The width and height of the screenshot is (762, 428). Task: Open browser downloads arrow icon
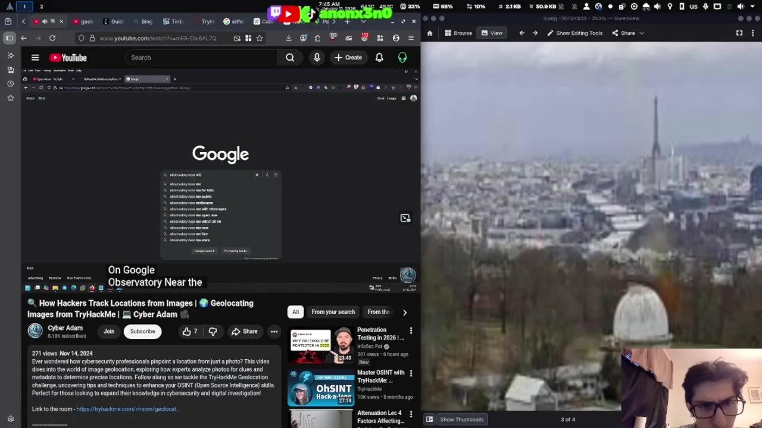(289, 38)
